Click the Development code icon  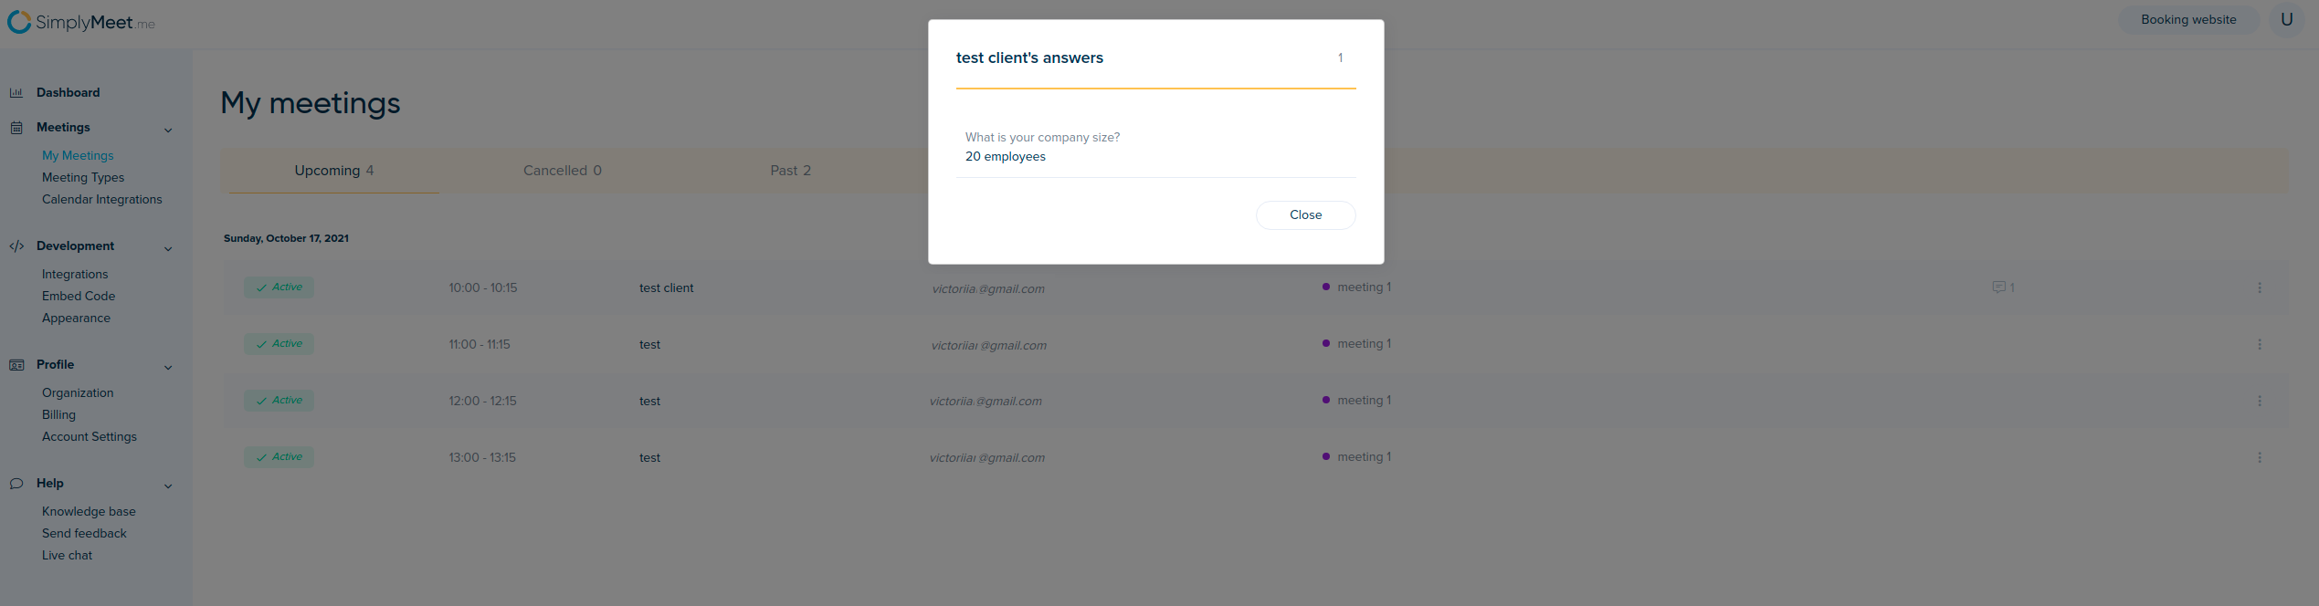point(16,246)
